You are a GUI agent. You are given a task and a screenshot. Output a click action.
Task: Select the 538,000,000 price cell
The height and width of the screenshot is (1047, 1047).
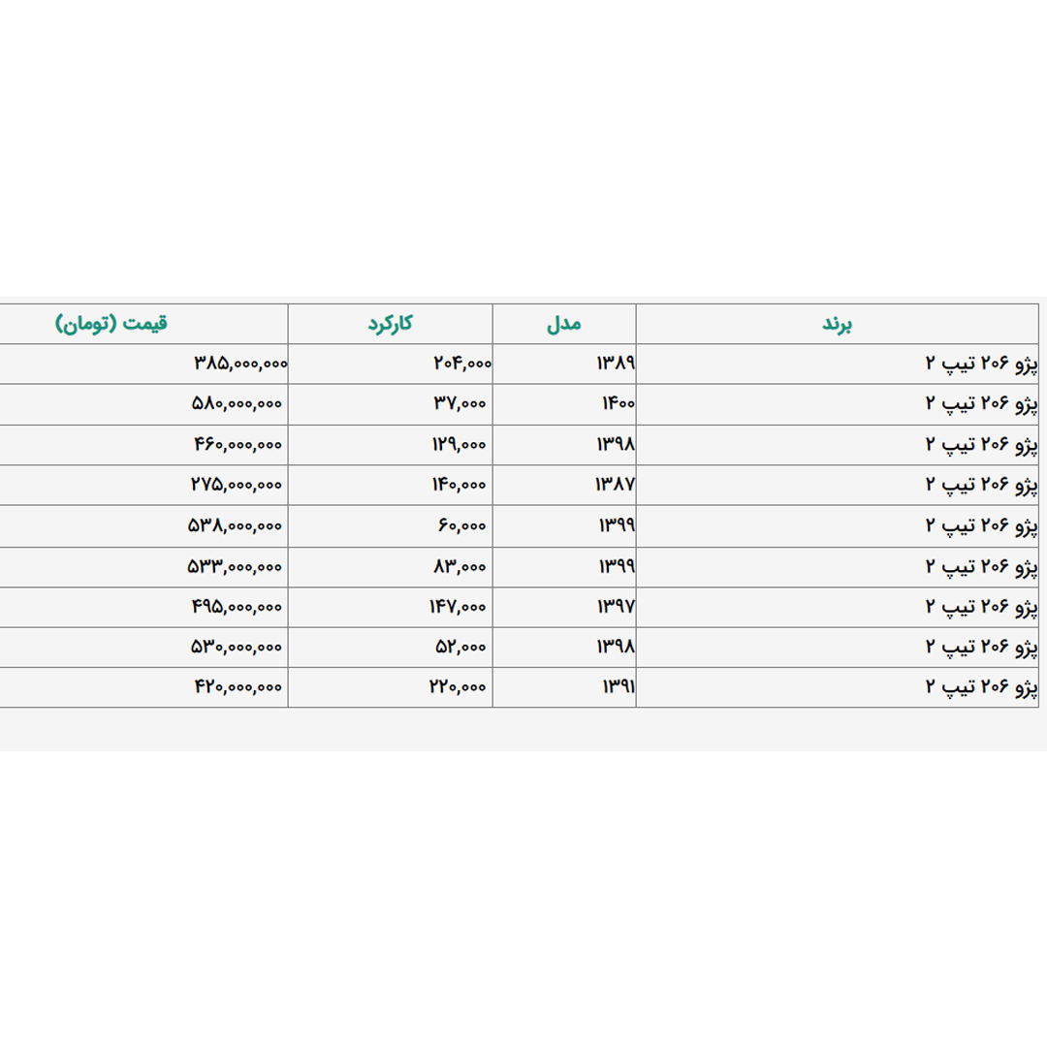[235, 525]
